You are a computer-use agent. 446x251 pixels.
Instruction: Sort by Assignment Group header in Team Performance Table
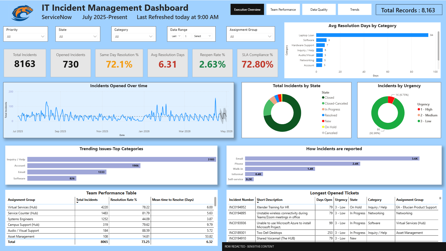(21, 200)
